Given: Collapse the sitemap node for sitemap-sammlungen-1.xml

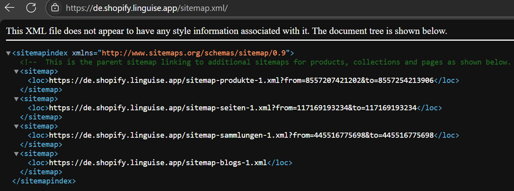Looking at the screenshot, I should tap(16, 126).
